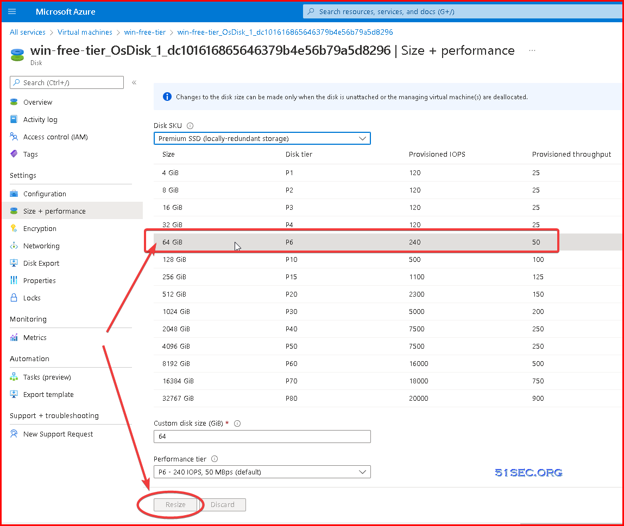Click the purple Tags icon

point(14,154)
